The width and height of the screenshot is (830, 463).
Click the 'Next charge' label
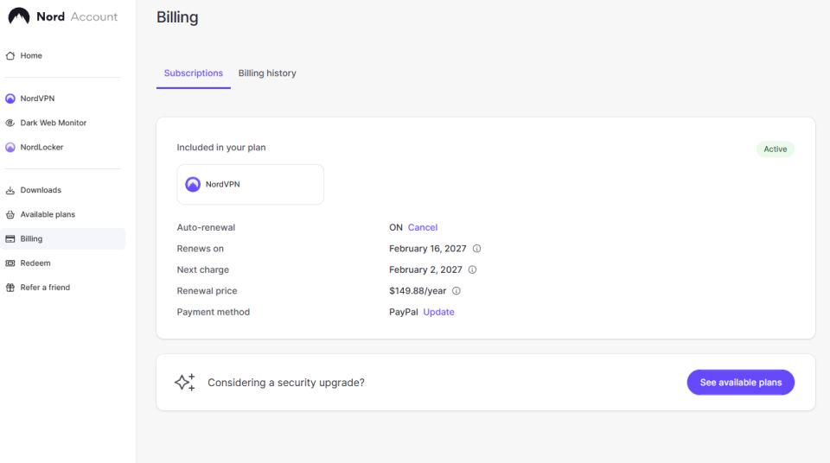(x=202, y=270)
